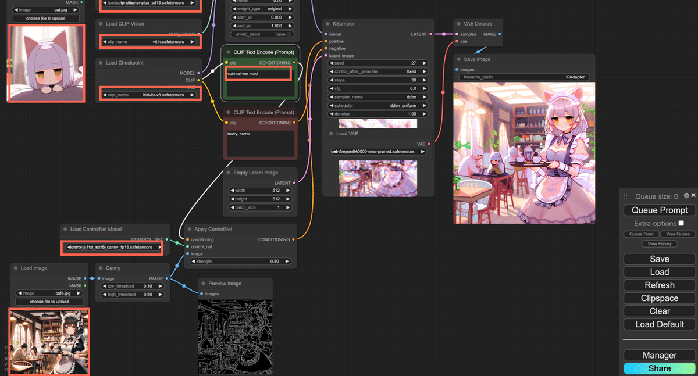Click the Share button

tap(660, 368)
